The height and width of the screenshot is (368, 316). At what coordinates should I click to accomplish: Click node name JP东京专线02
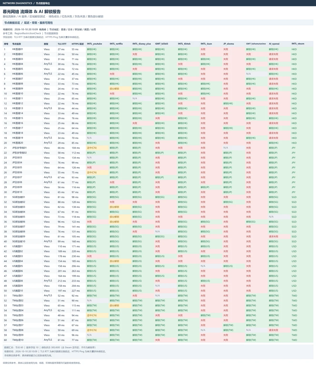click(19, 153)
